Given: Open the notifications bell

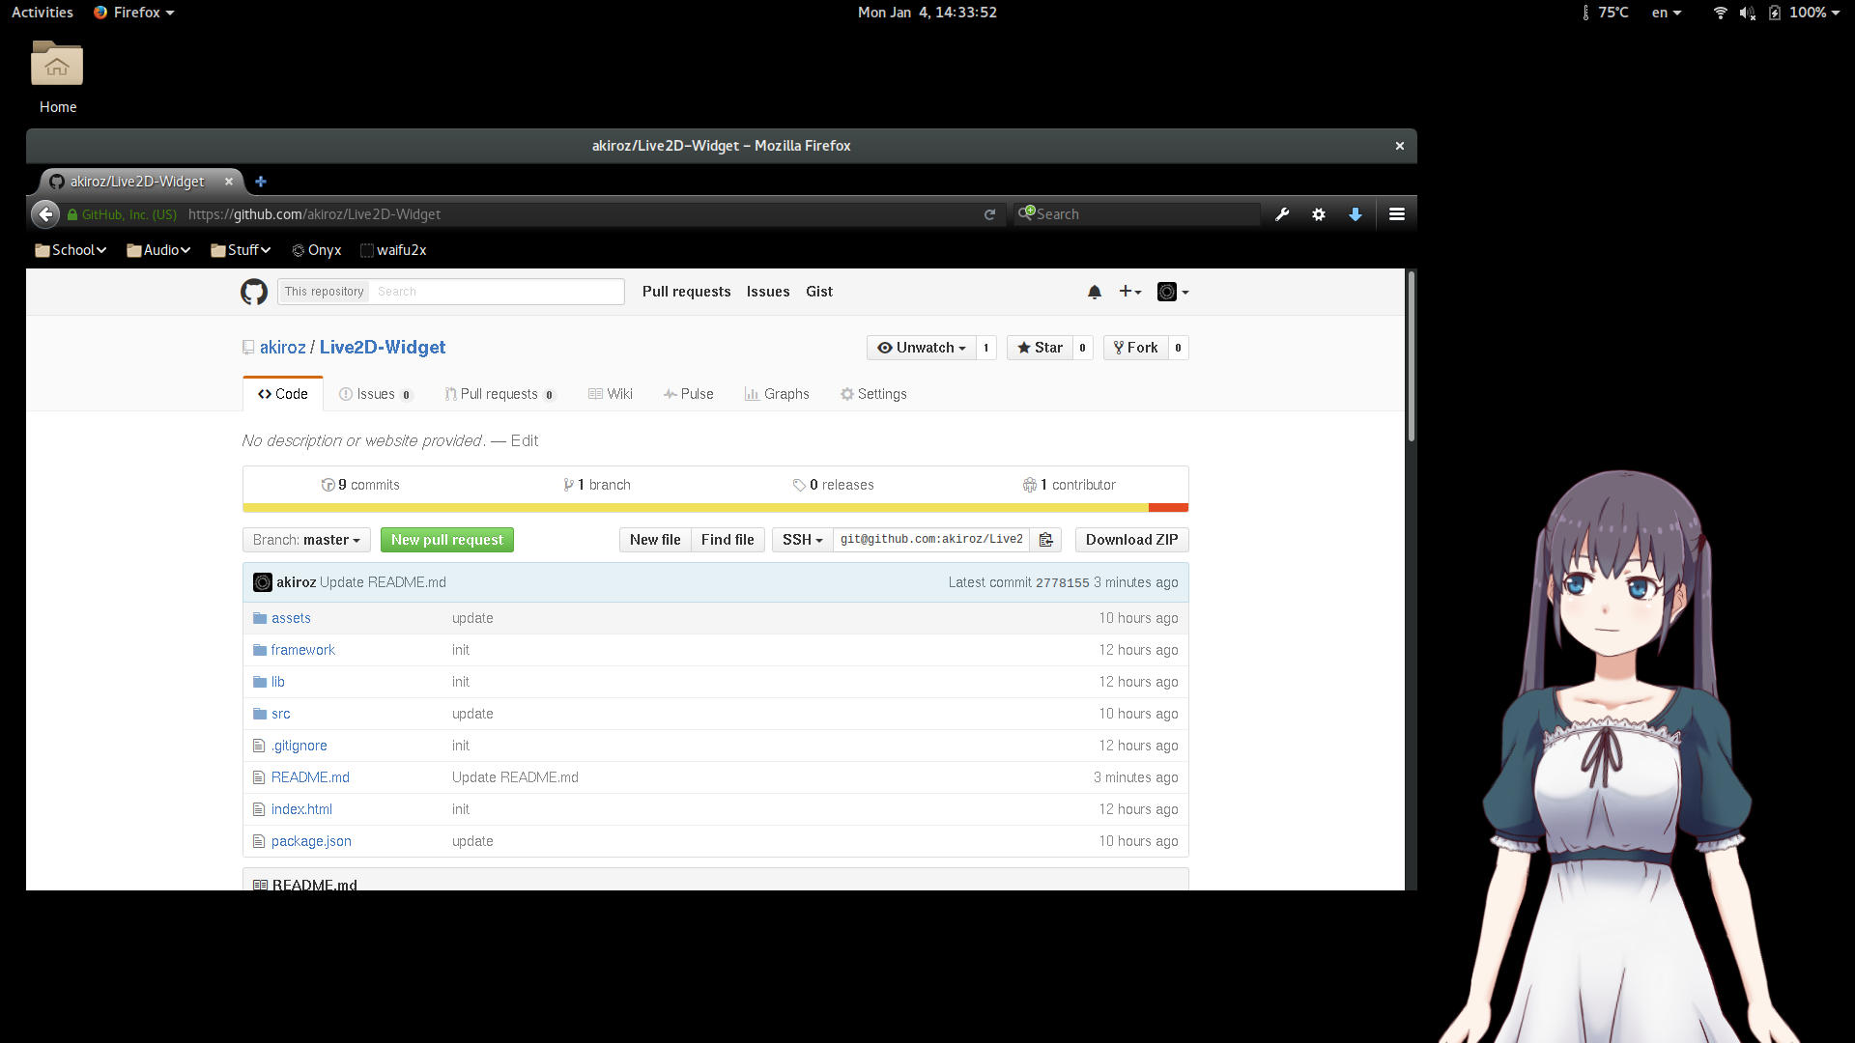Looking at the screenshot, I should coord(1095,292).
